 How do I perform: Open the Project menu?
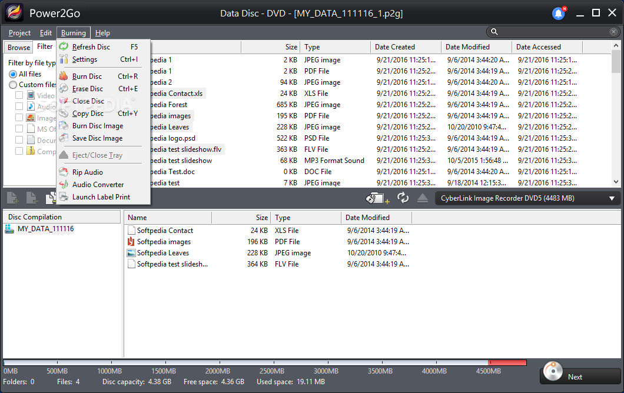coord(19,33)
